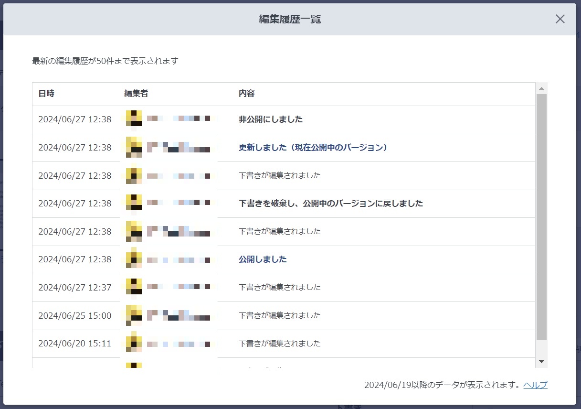The width and height of the screenshot is (581, 409).
Task: Click the history list scroll-down arrow
Action: [x=541, y=362]
